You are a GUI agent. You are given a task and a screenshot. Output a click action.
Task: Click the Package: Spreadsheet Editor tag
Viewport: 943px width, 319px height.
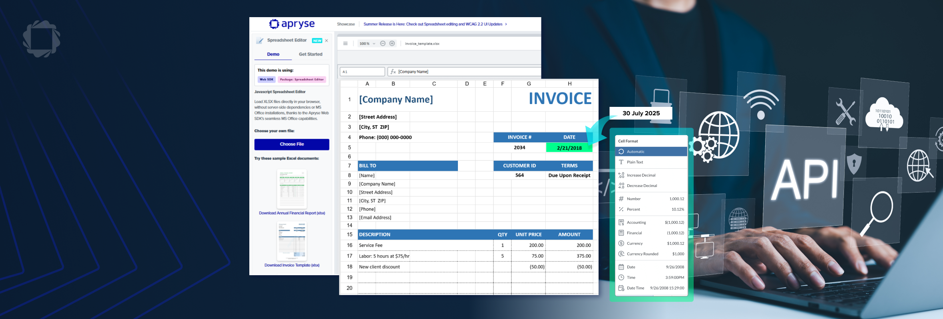coord(302,79)
